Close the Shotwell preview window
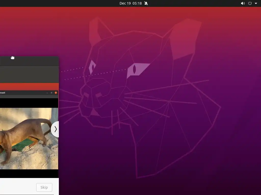This screenshot has height=195, width=261. coord(56,93)
